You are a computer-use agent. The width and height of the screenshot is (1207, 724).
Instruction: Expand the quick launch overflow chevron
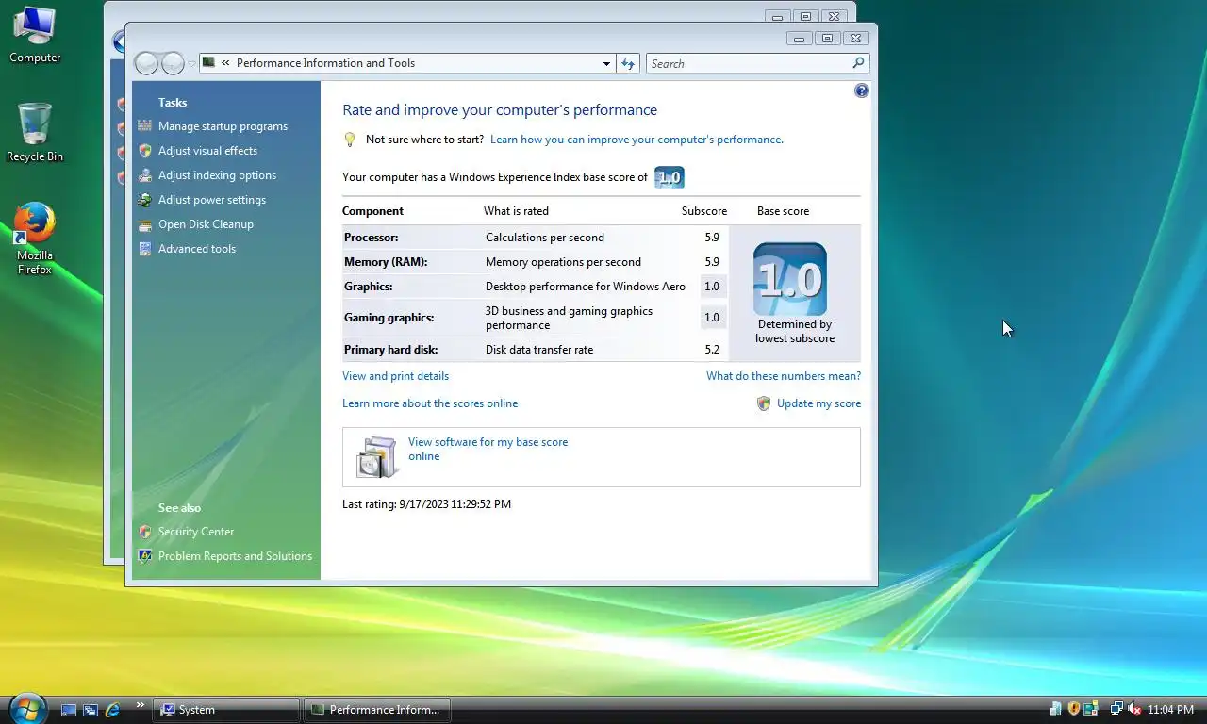(x=141, y=704)
